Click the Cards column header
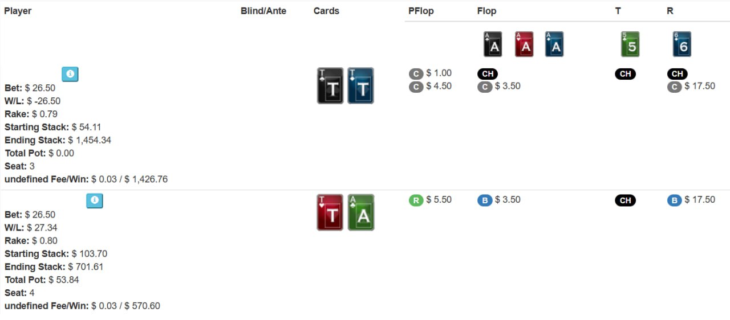Image resolution: width=730 pixels, height=320 pixels. (326, 11)
